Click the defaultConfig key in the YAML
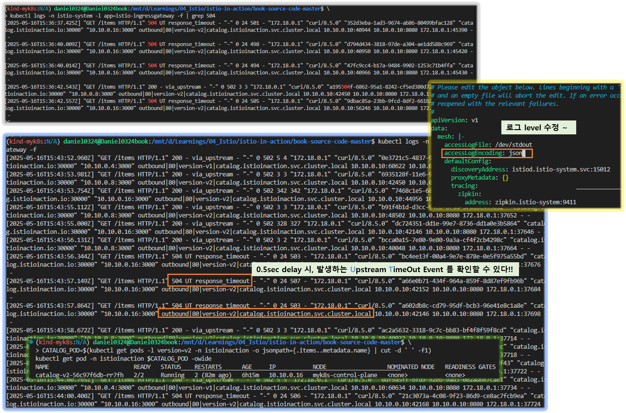 point(466,161)
